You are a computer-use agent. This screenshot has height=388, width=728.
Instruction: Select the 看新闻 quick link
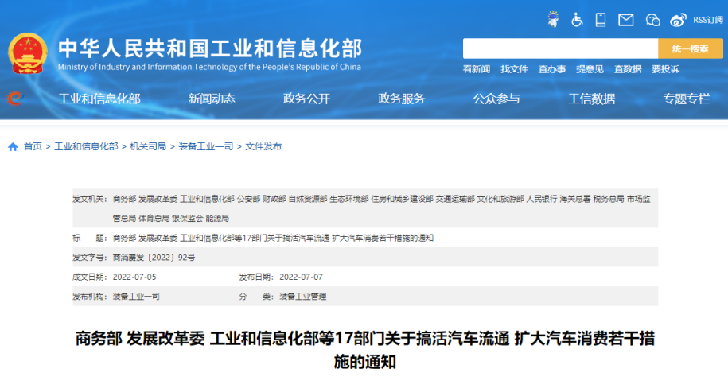(x=477, y=69)
